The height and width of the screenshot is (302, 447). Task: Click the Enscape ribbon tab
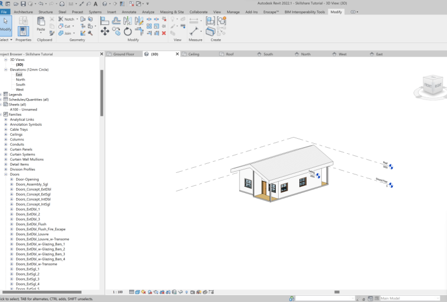[x=271, y=12]
